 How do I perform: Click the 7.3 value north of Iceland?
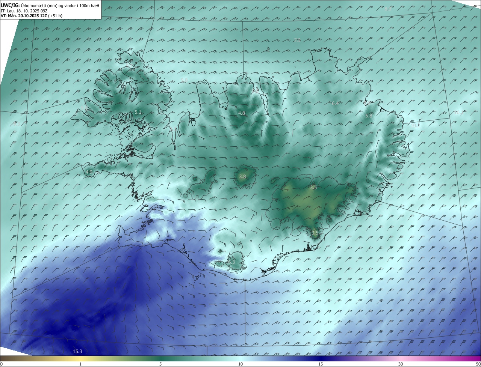pos(297,40)
